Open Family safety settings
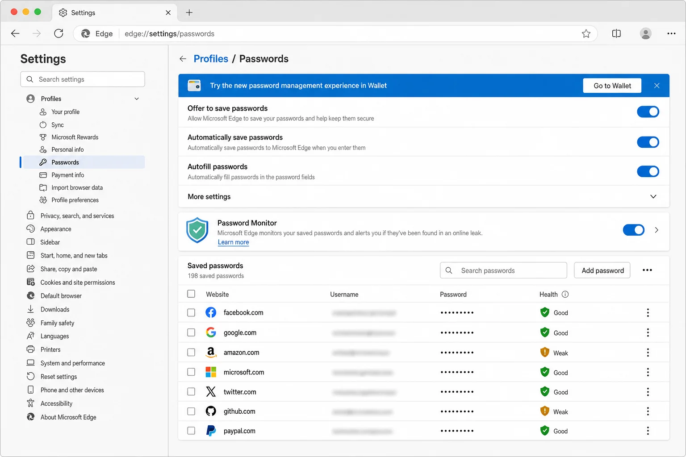 (x=57, y=323)
